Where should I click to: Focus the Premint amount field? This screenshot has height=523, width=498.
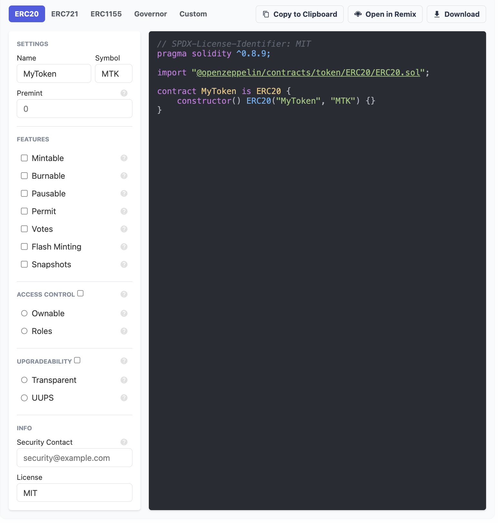(74, 109)
